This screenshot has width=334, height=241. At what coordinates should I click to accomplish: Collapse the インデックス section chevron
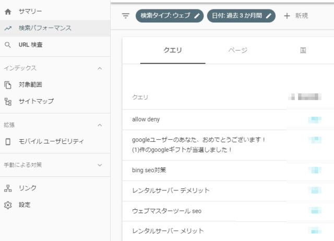(100, 68)
